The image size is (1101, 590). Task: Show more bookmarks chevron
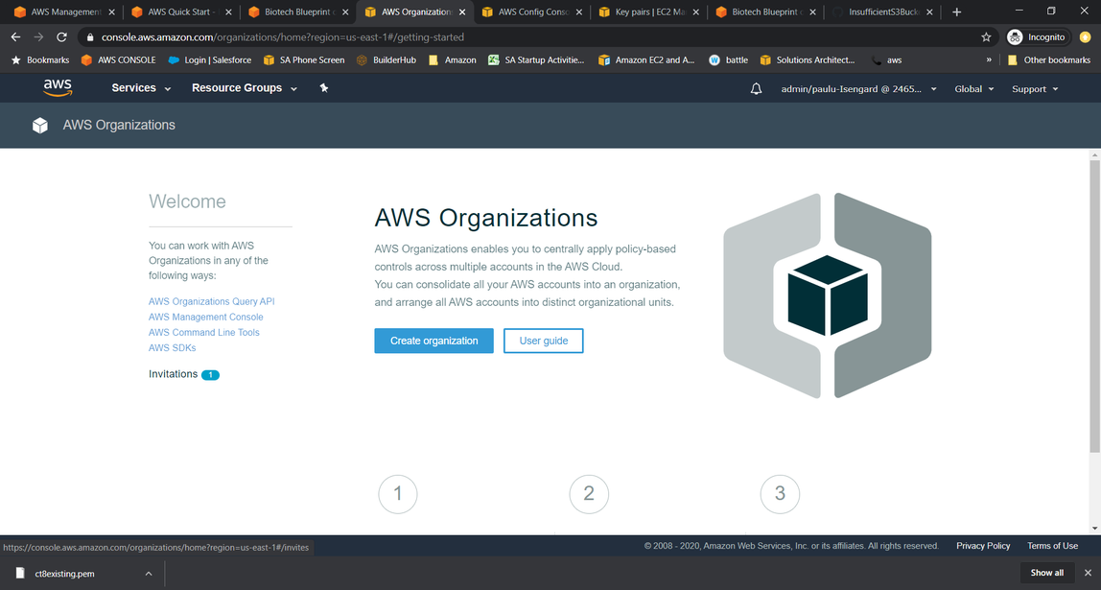point(989,60)
